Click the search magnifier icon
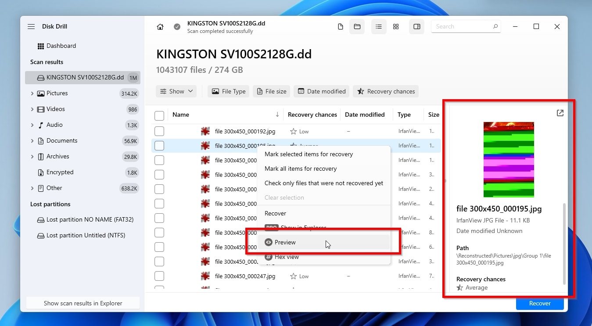The height and width of the screenshot is (326, 592). (495, 26)
